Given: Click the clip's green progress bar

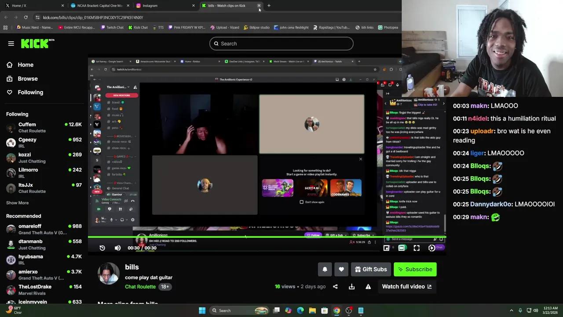Looking at the screenshot, I should [267, 237].
